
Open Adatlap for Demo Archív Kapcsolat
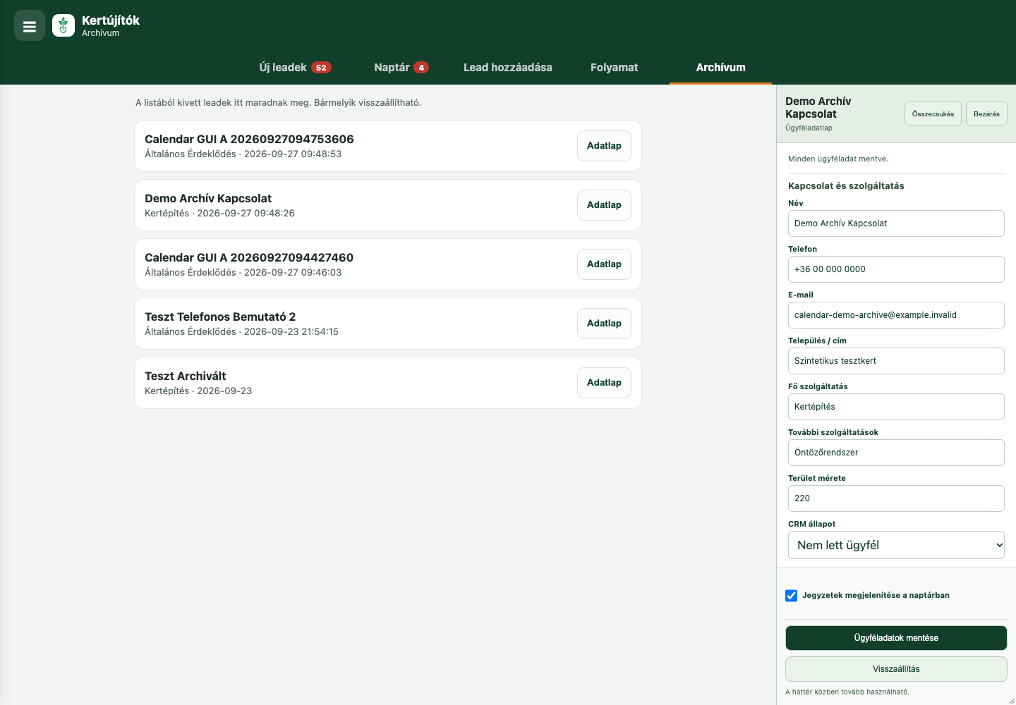click(604, 205)
